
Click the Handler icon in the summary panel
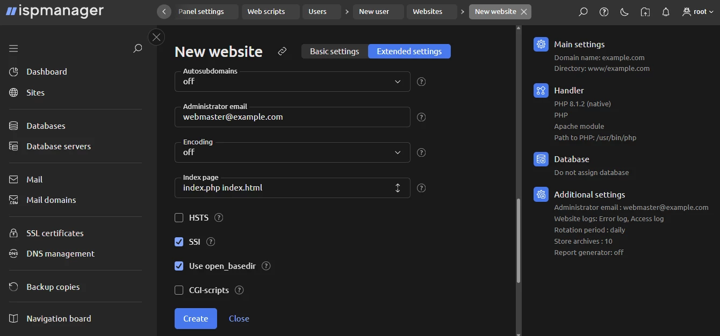tap(541, 90)
